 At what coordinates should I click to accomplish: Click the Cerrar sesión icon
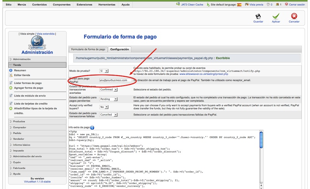coord(286,4)
